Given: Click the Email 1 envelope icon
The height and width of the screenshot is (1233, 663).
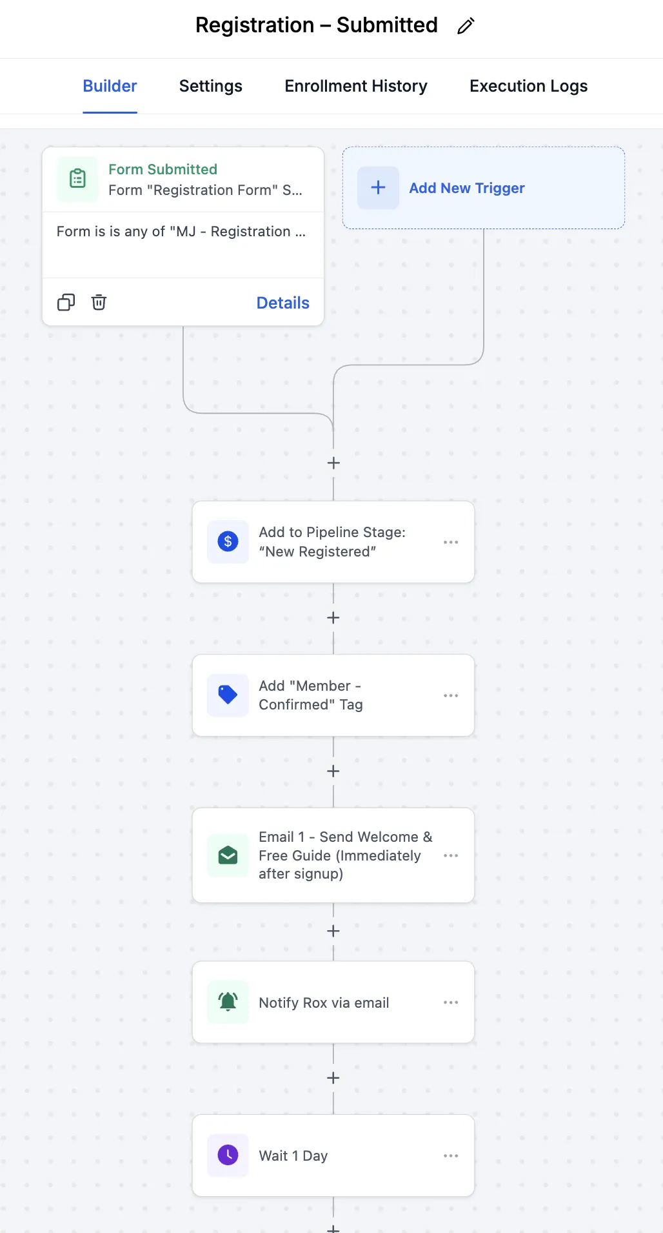Looking at the screenshot, I should (x=228, y=855).
